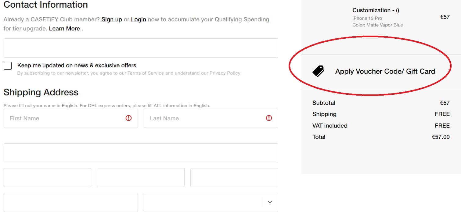
Task: Click the Customization product title
Action: [376, 10]
